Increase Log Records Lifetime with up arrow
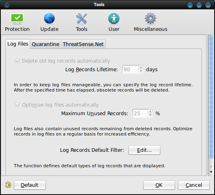This screenshot has height=195, width=215. pos(141,68)
